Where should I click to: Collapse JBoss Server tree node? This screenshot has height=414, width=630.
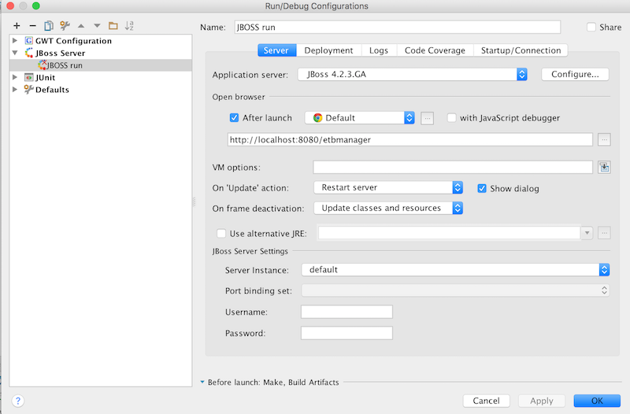15,53
